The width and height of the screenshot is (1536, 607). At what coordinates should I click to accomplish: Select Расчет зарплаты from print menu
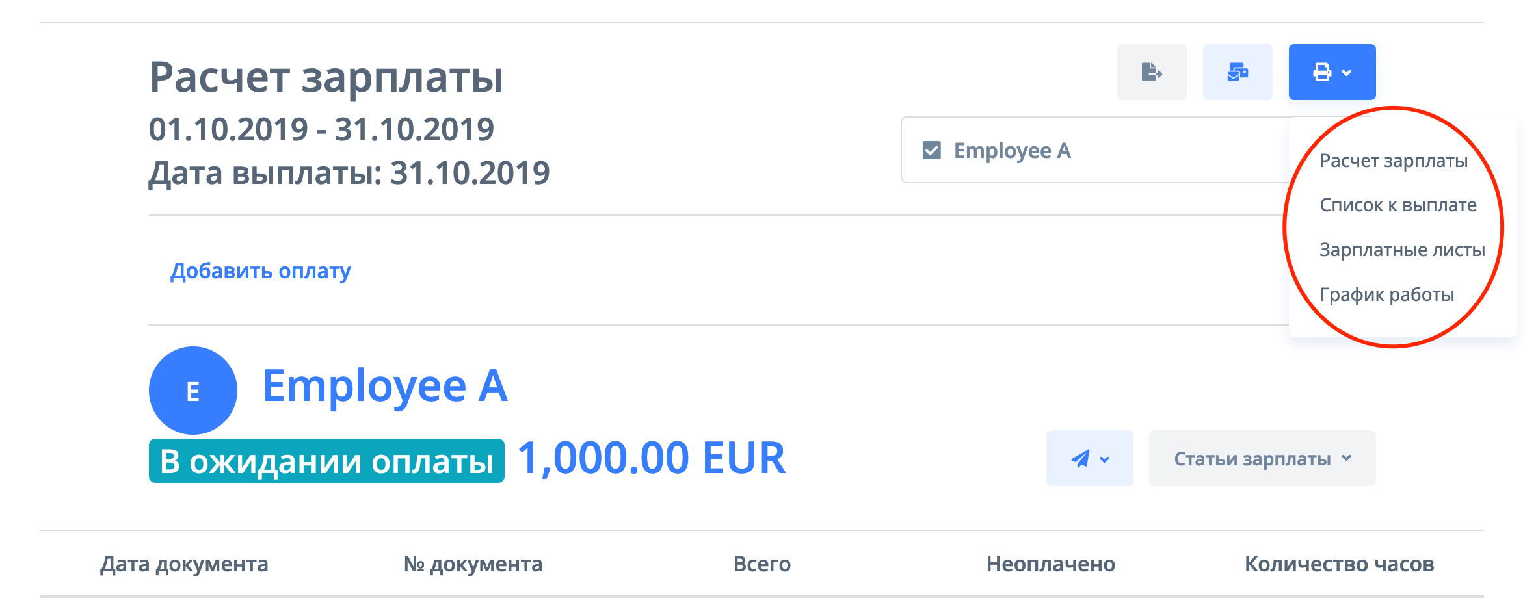(x=1393, y=161)
